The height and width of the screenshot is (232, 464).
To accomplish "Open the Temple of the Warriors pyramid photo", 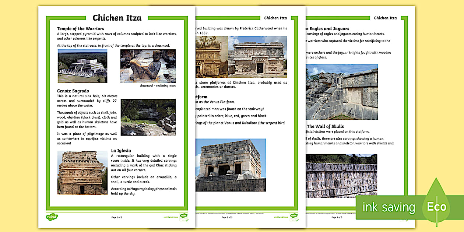I will [x=82, y=66].
